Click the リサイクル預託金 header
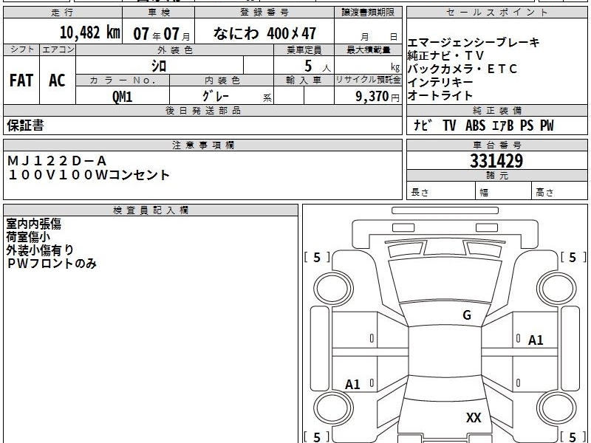Image resolution: width=591 pixels, height=443 pixels. click(x=368, y=80)
